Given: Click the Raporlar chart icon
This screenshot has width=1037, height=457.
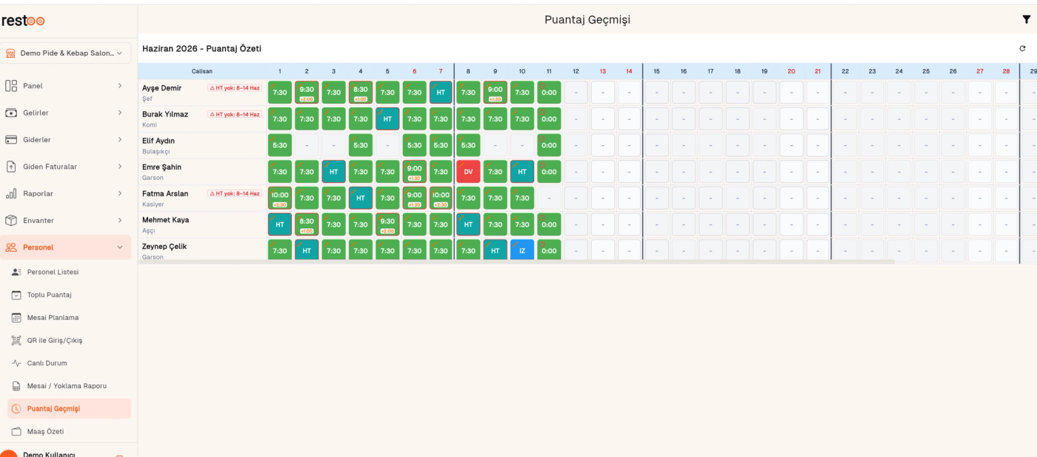Looking at the screenshot, I should pyautogui.click(x=11, y=193).
